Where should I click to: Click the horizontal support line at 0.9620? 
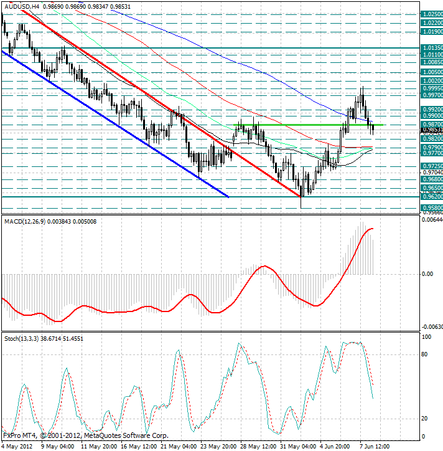click(x=210, y=197)
